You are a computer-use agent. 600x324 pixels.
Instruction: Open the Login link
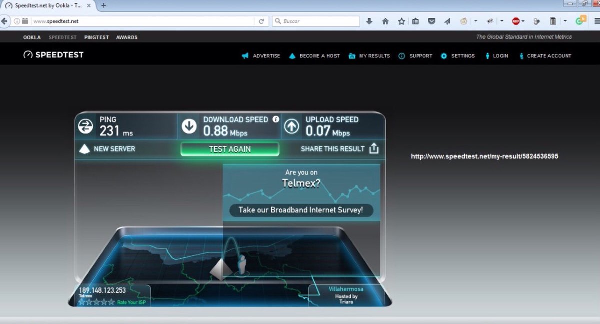500,56
